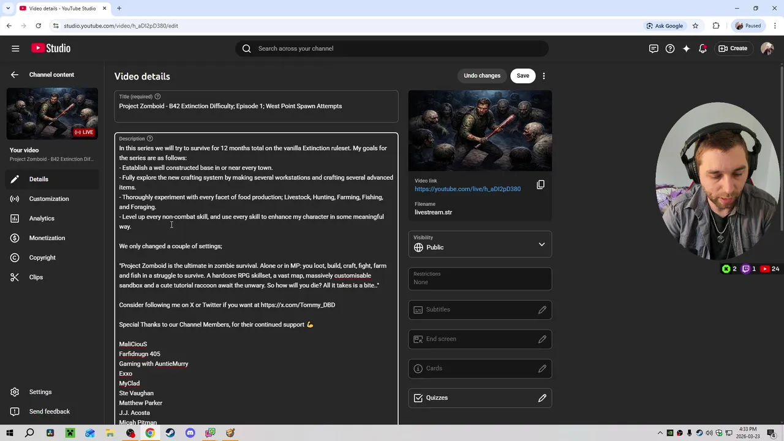Open the notifications bell
Image resolution: width=784 pixels, height=441 pixels.
703,48
